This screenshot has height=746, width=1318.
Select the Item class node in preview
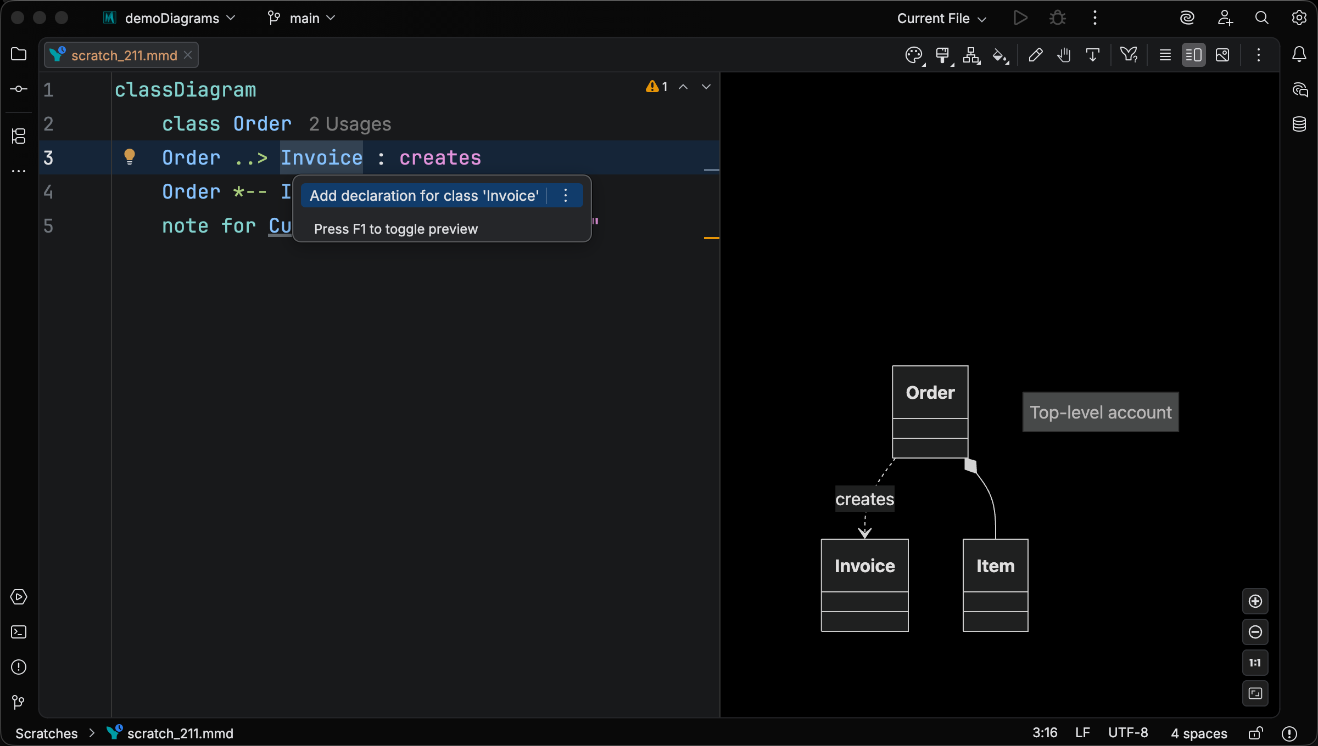tap(995, 585)
